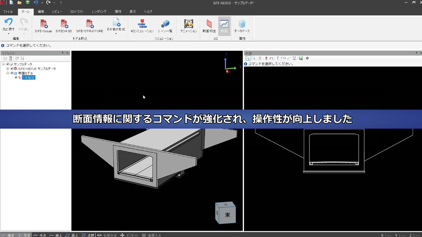
Task: Open the データベース attribute database
Action: pyautogui.click(x=242, y=26)
